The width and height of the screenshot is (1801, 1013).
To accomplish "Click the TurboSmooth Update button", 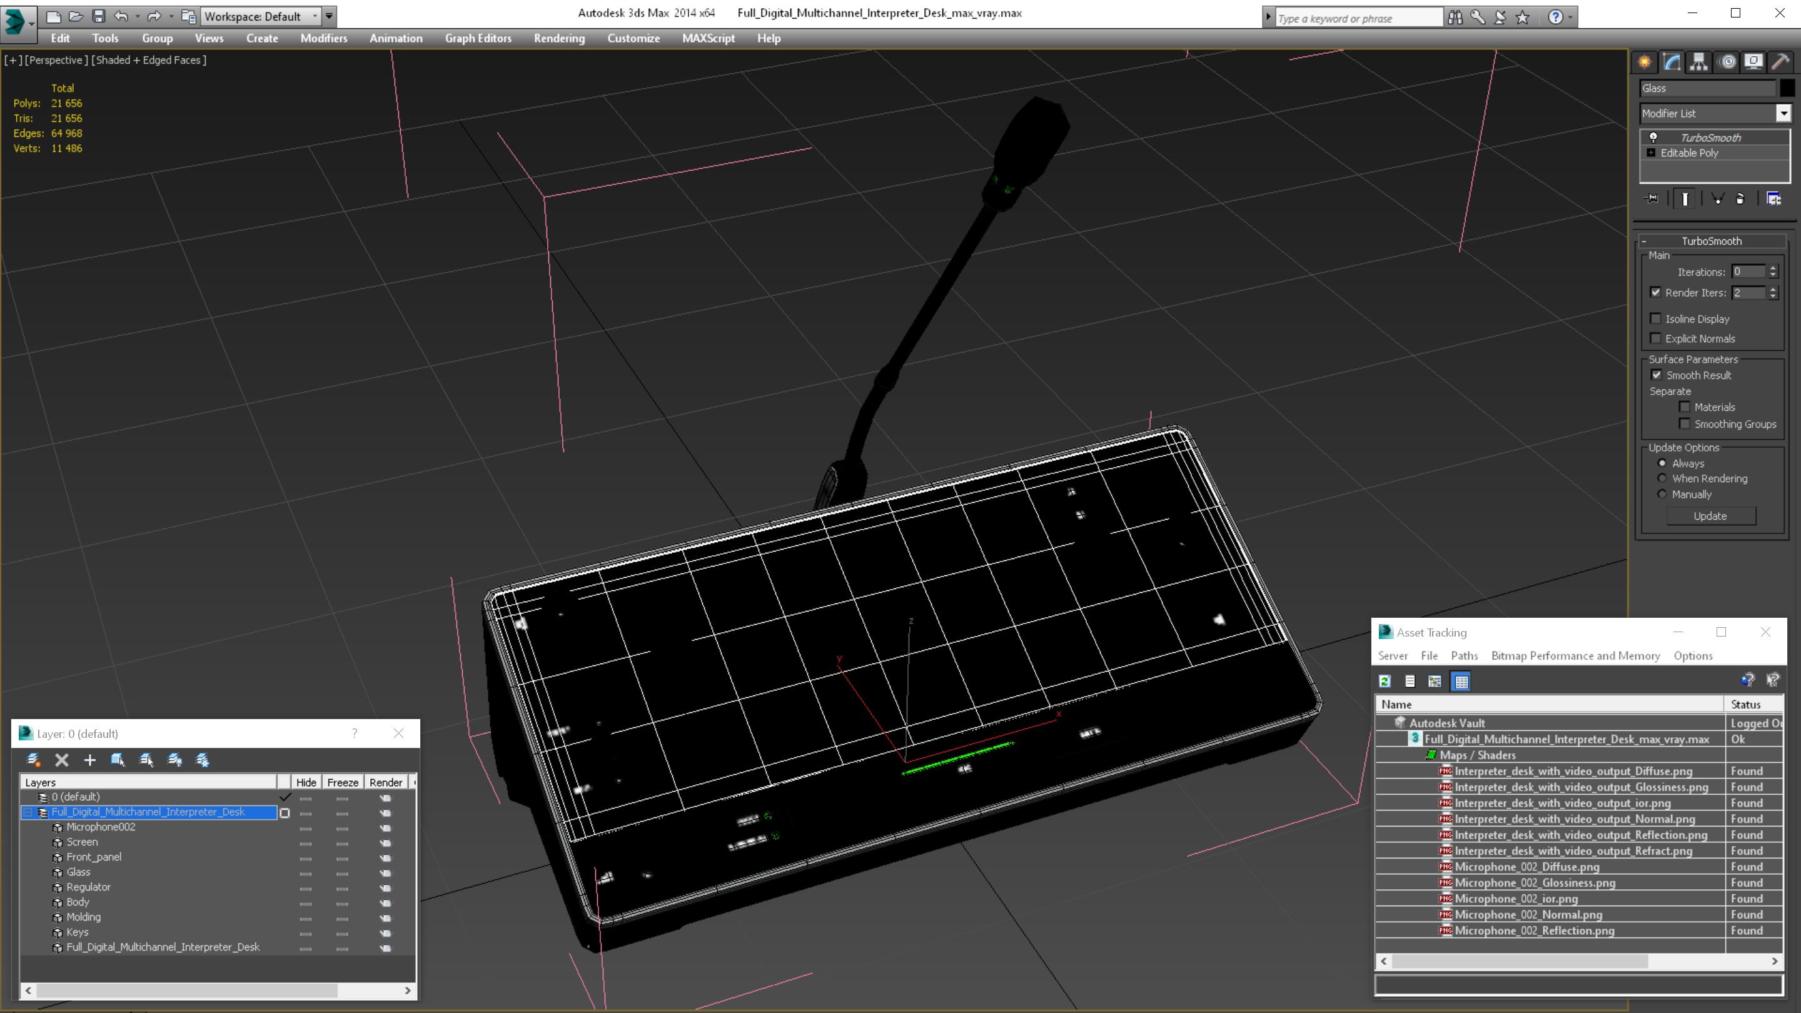I will coord(1710,516).
